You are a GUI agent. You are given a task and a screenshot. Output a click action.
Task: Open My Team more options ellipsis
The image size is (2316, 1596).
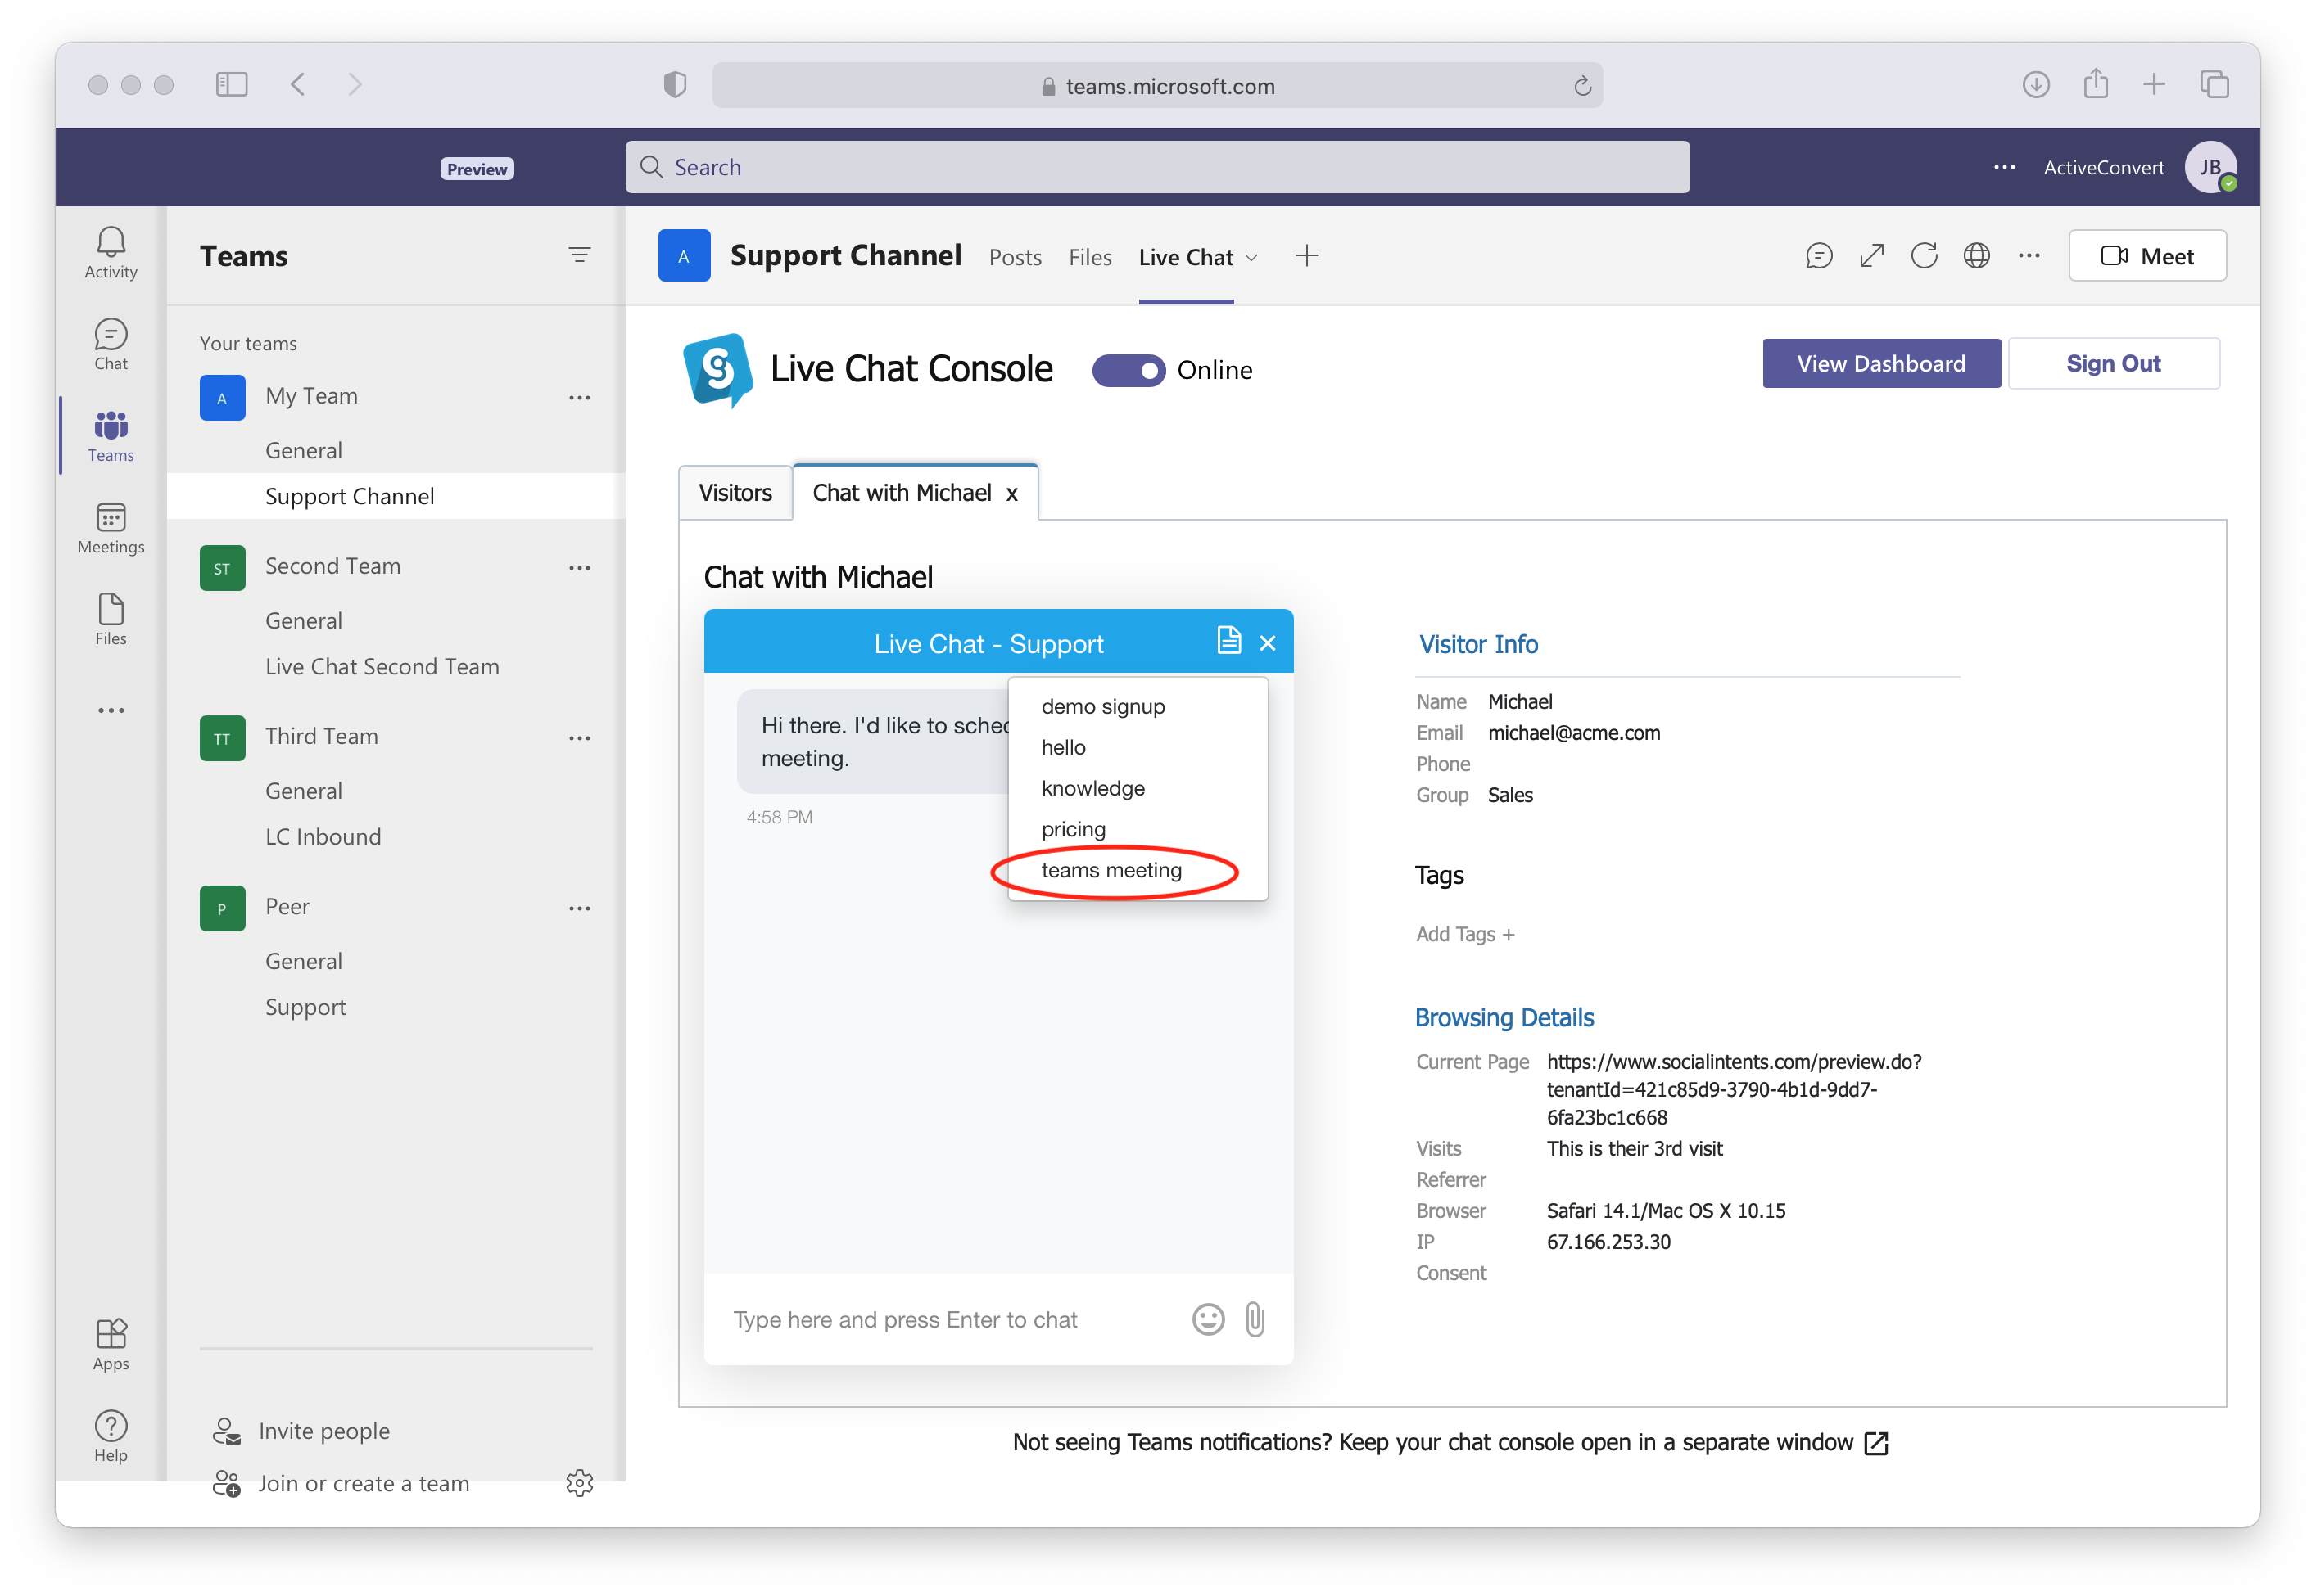click(579, 397)
